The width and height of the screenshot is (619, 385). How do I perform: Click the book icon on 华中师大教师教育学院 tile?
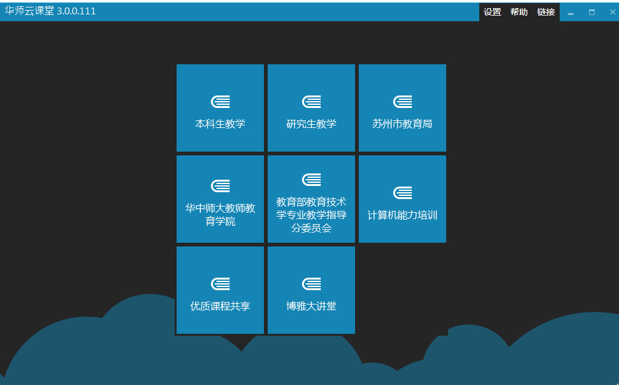coord(220,185)
